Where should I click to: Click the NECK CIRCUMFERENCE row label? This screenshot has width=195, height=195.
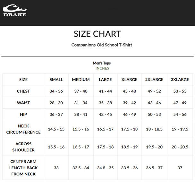coord(23,129)
